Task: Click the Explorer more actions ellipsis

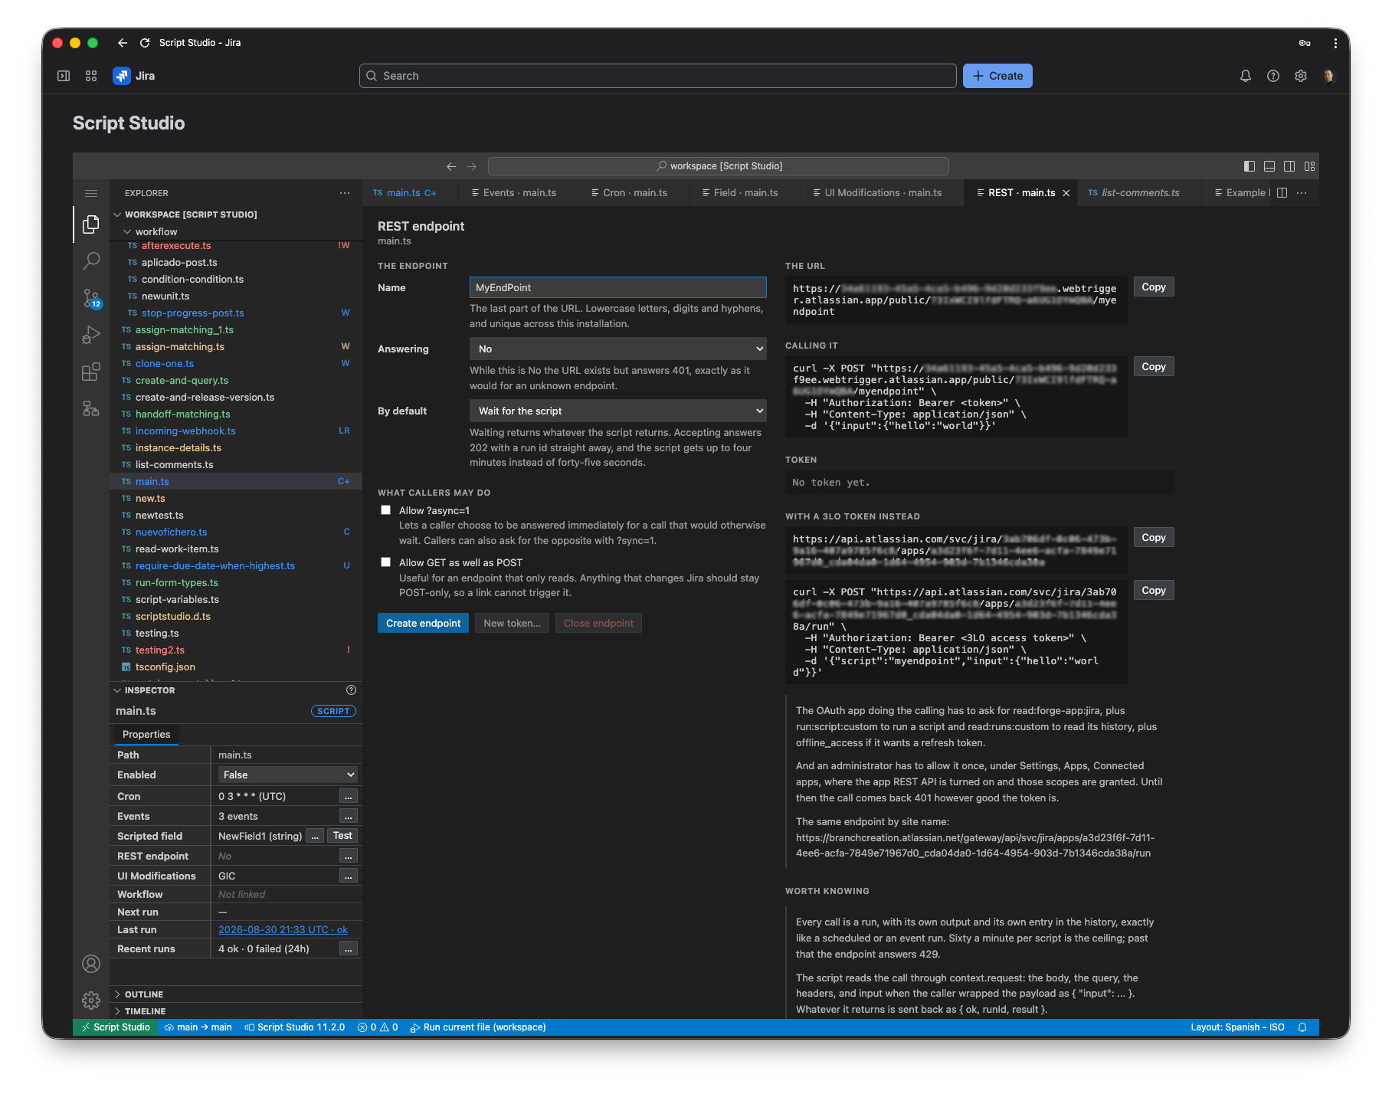Action: point(345,193)
